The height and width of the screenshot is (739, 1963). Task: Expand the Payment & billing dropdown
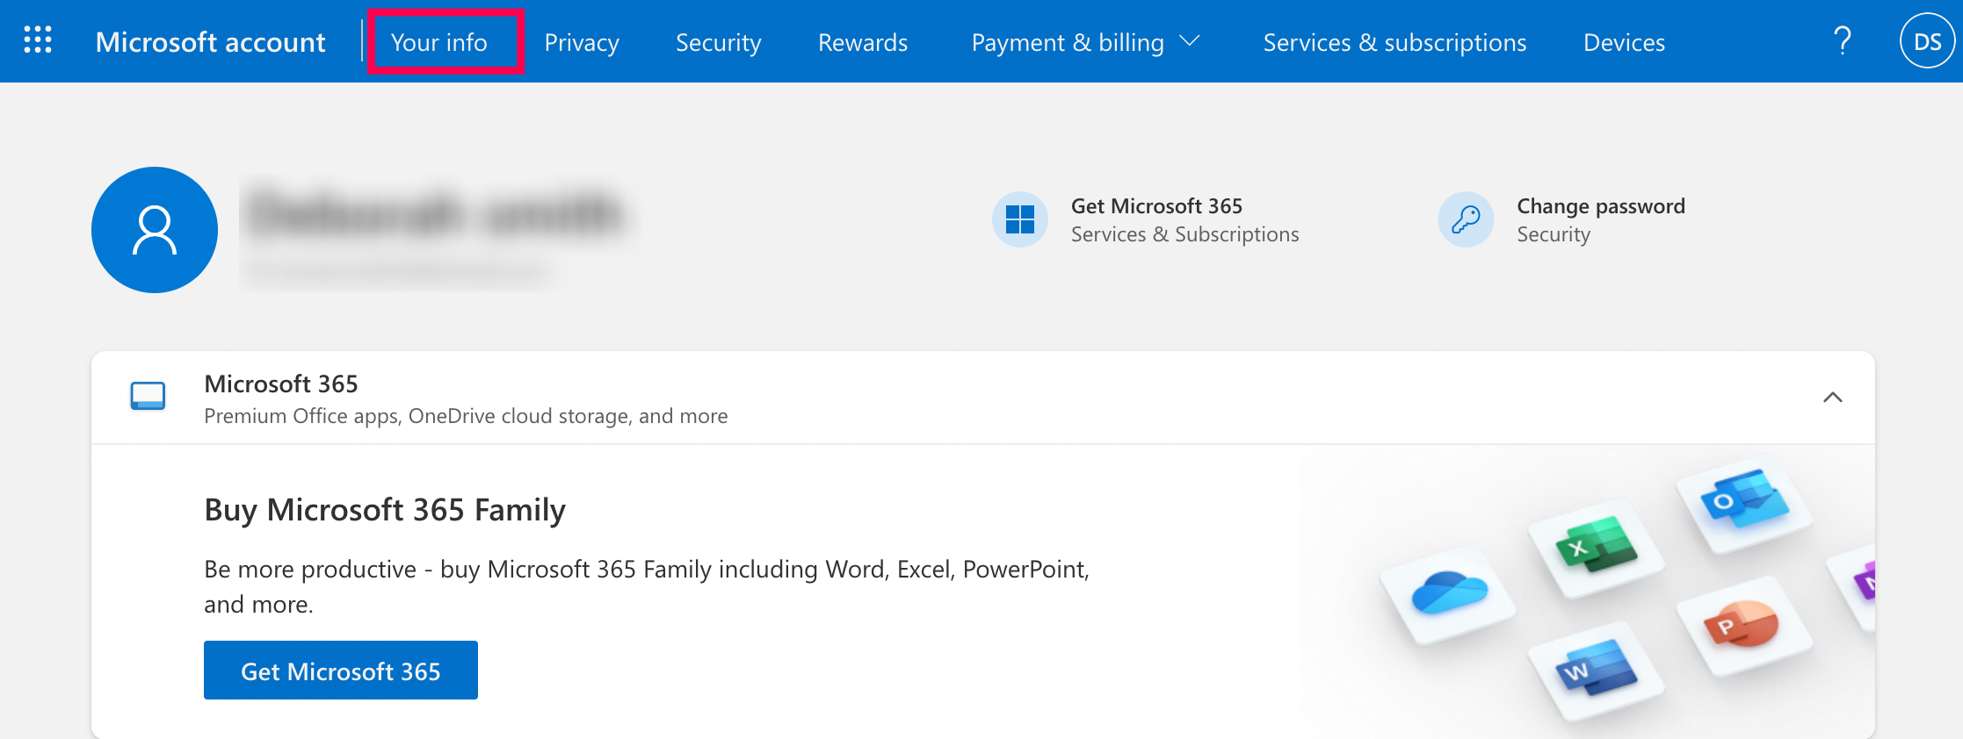click(1086, 42)
